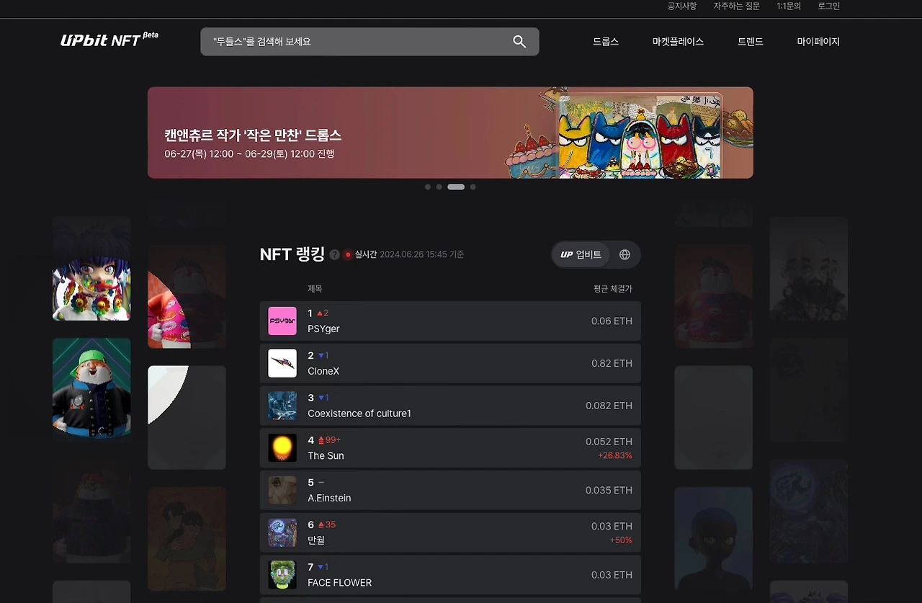Go to the 트렌드 menu

751,42
